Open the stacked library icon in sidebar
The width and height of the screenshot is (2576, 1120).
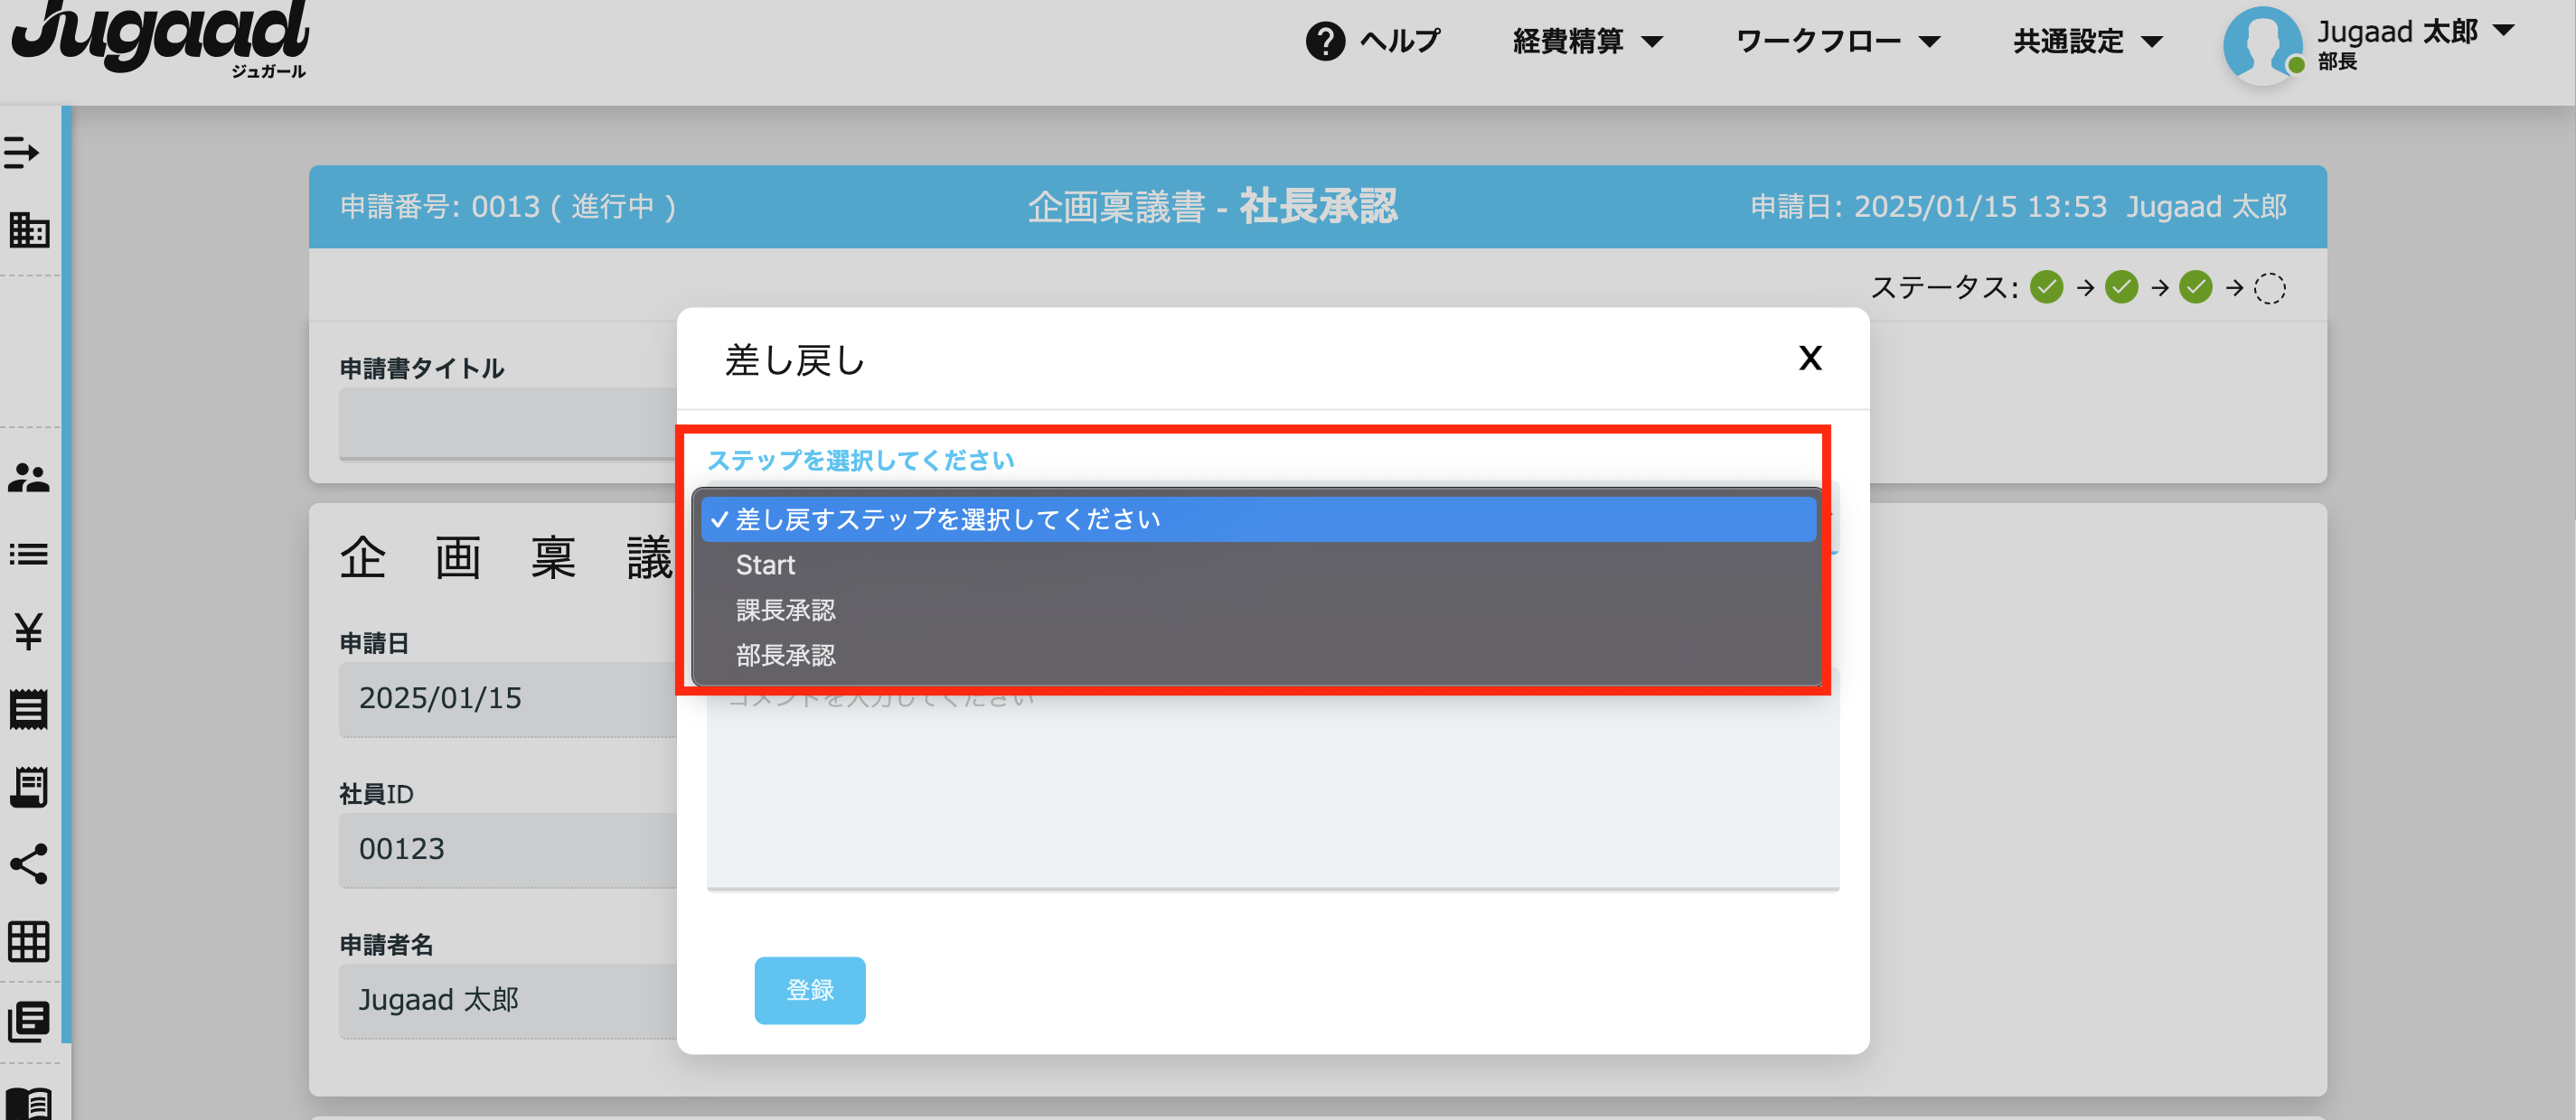pyautogui.click(x=28, y=1021)
